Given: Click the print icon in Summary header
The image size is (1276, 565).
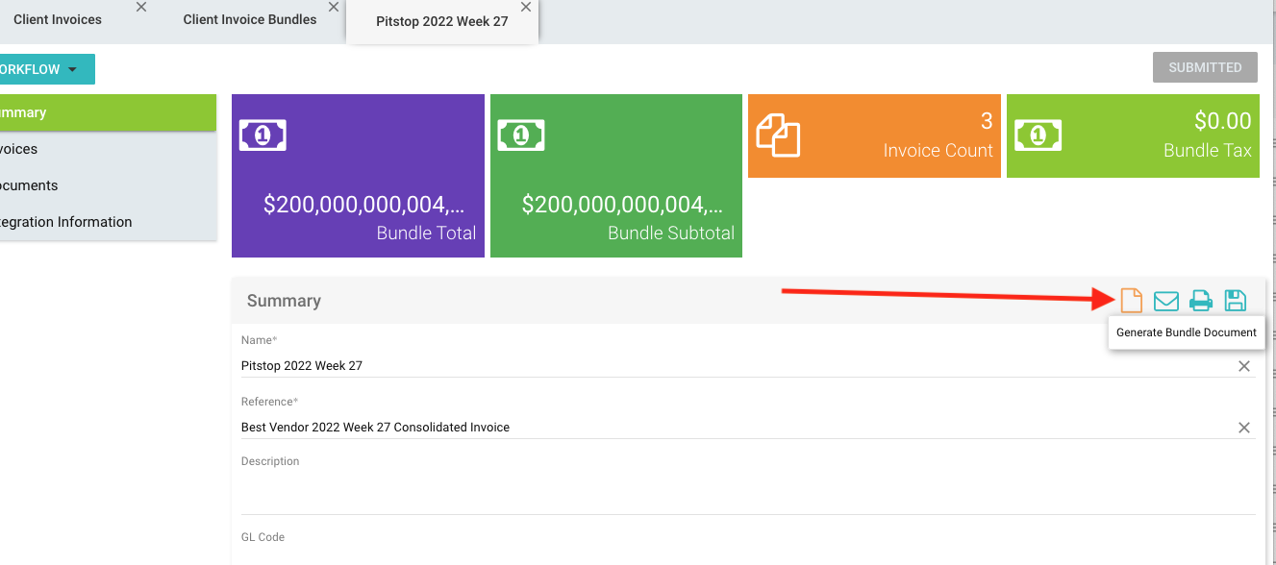Looking at the screenshot, I should 1200,301.
